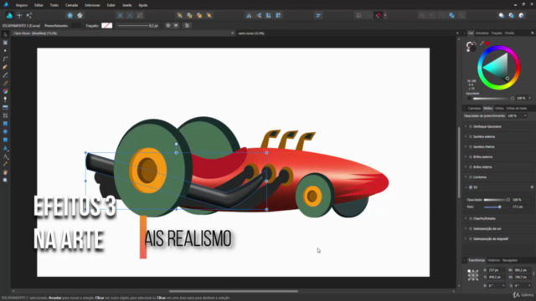The width and height of the screenshot is (536, 301).
Task: Click the boolean Intersect operation icon
Action: 442,15
